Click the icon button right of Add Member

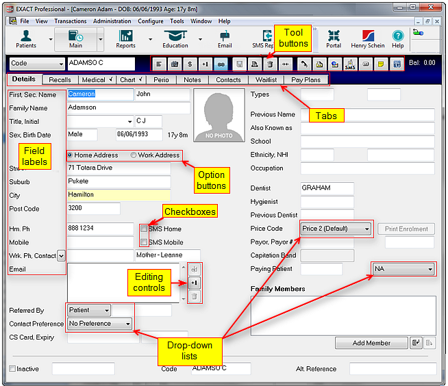416,343
